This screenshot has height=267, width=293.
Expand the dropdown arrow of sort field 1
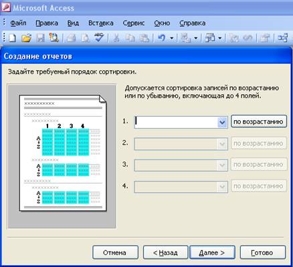pyautogui.click(x=222, y=122)
